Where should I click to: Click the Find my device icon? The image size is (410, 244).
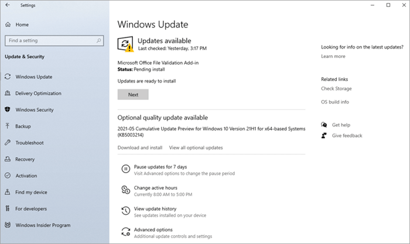[x=8, y=192]
